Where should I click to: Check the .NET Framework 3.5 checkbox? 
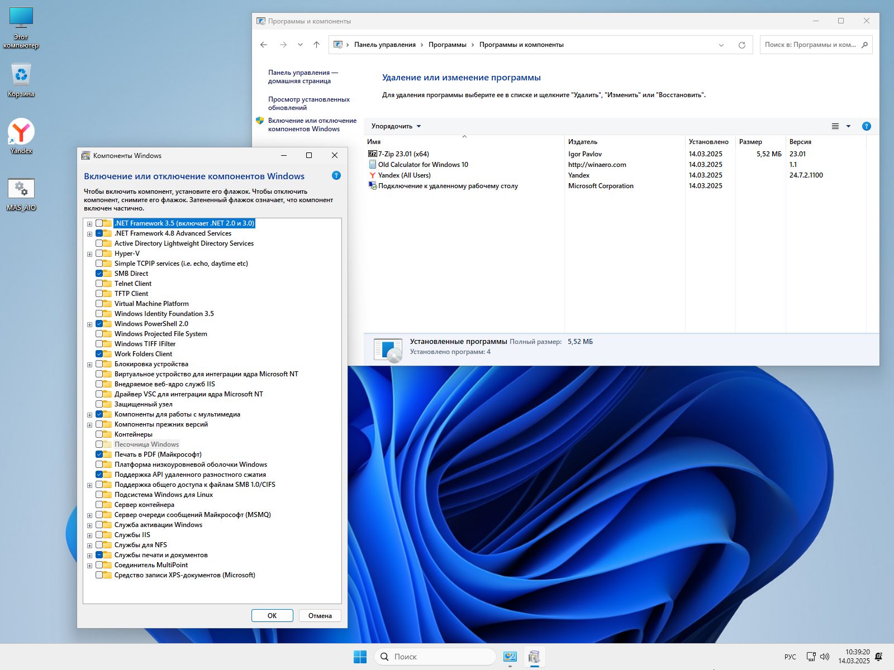pyautogui.click(x=99, y=223)
